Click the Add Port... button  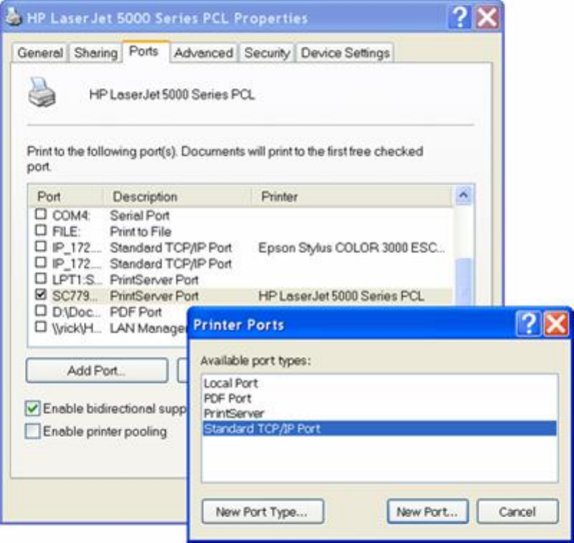[97, 370]
